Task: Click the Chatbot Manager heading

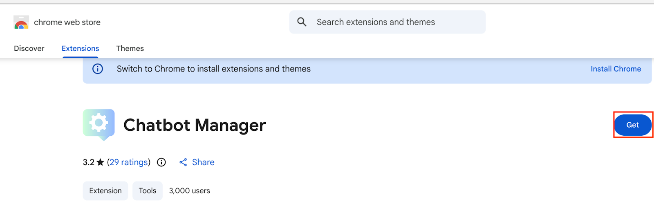Action: tap(195, 125)
